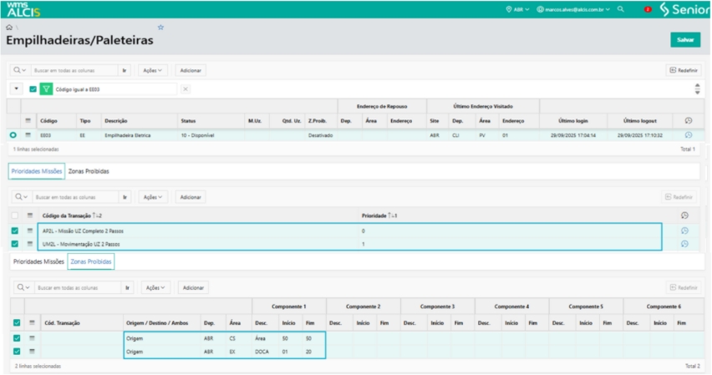Click location pin ABR selector
The height and width of the screenshot is (375, 712).
tap(517, 9)
